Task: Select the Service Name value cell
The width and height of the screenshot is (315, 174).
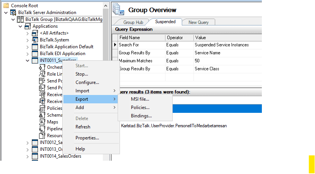Action: [x=228, y=53]
